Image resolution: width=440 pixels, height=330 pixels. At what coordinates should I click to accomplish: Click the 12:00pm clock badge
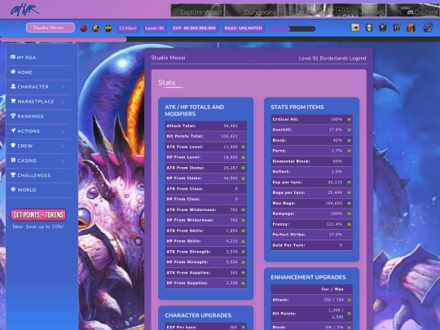coord(128,29)
